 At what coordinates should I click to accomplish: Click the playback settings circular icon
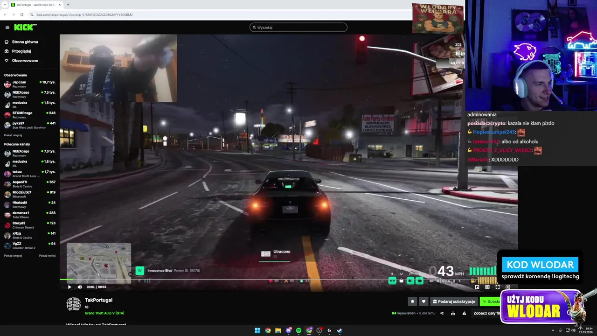tap(508, 287)
